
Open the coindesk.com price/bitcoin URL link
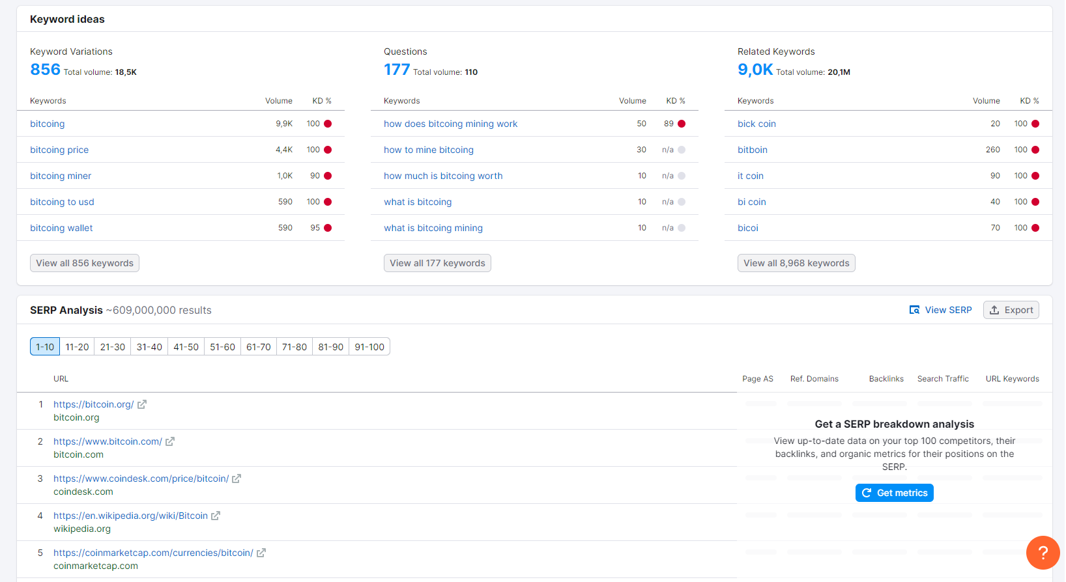pyautogui.click(x=141, y=478)
